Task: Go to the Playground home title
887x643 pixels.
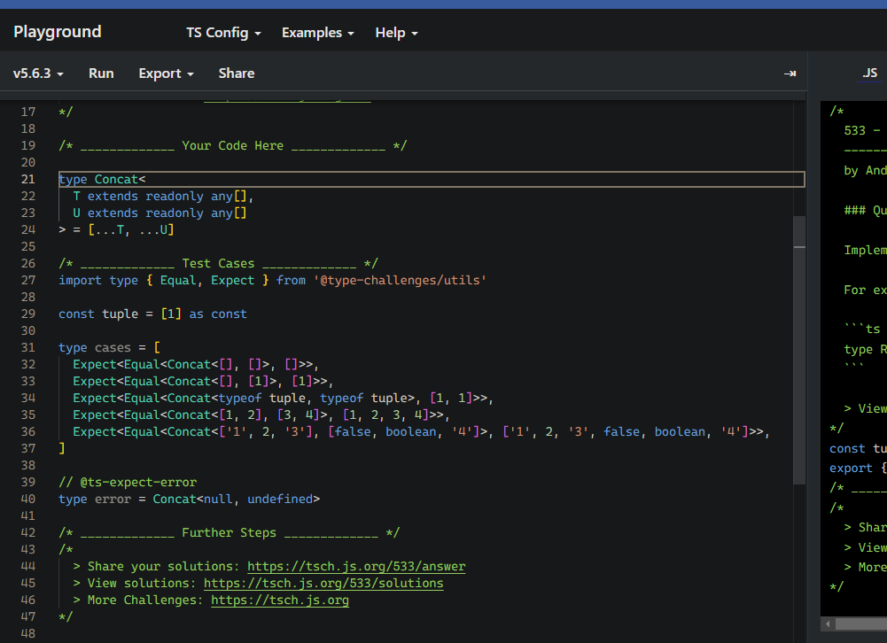Action: [x=58, y=32]
